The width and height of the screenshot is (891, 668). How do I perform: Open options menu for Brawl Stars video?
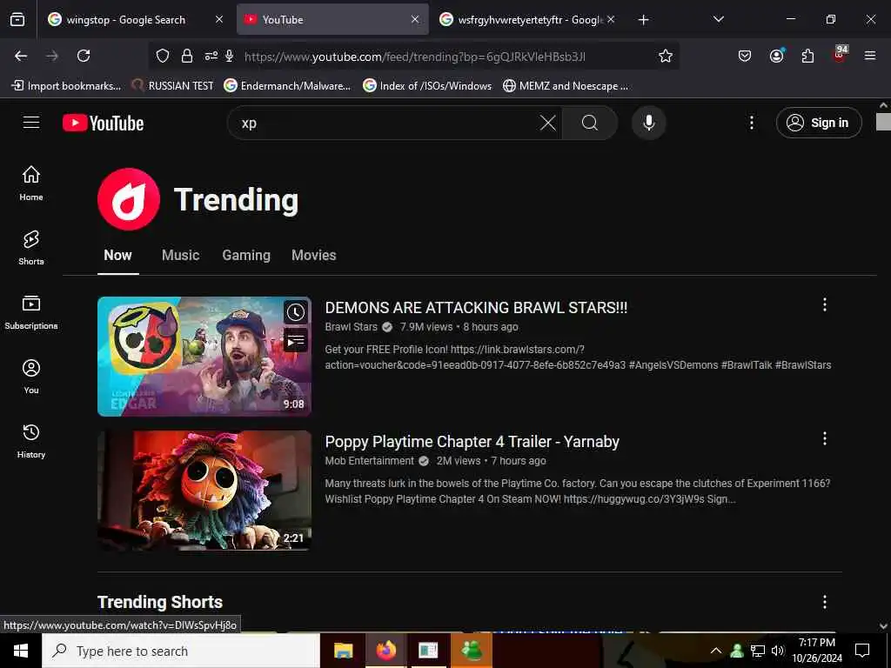tap(825, 304)
